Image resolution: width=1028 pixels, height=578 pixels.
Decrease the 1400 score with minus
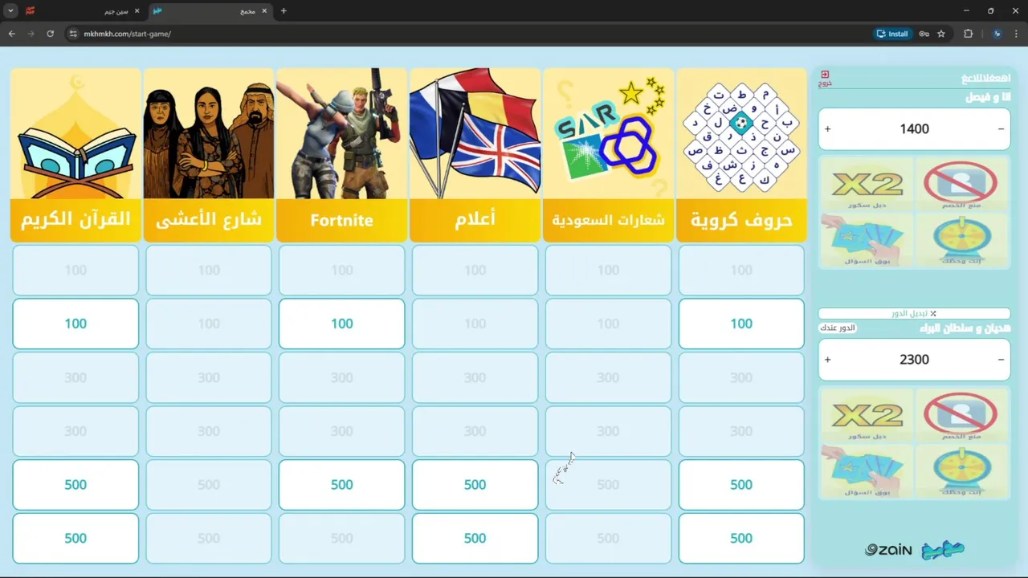coord(1001,128)
